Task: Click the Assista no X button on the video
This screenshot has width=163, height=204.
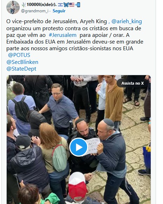Action: 132,83
